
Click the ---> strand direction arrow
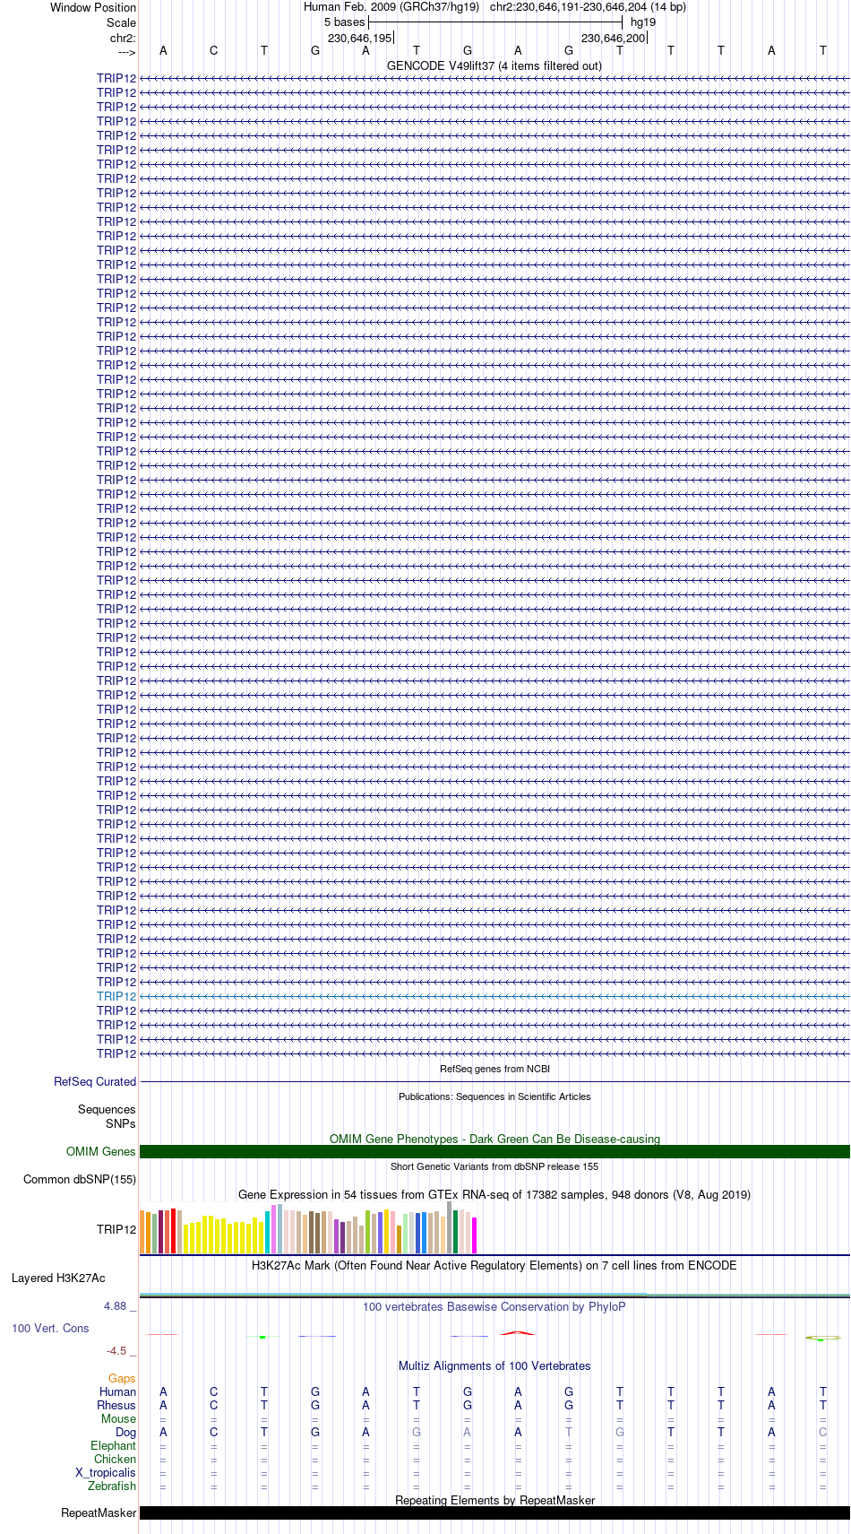(x=126, y=51)
